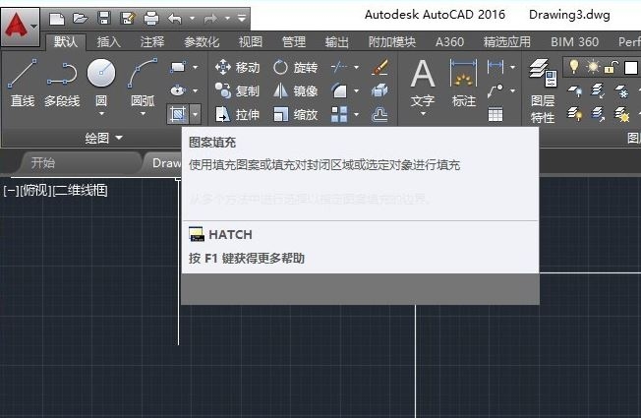Open the Trim tool dropdown arrow
This screenshot has width=641, height=418.
pyautogui.click(x=356, y=67)
